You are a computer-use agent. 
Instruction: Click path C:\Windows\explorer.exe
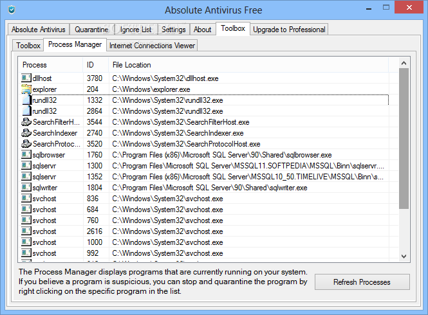(151, 89)
